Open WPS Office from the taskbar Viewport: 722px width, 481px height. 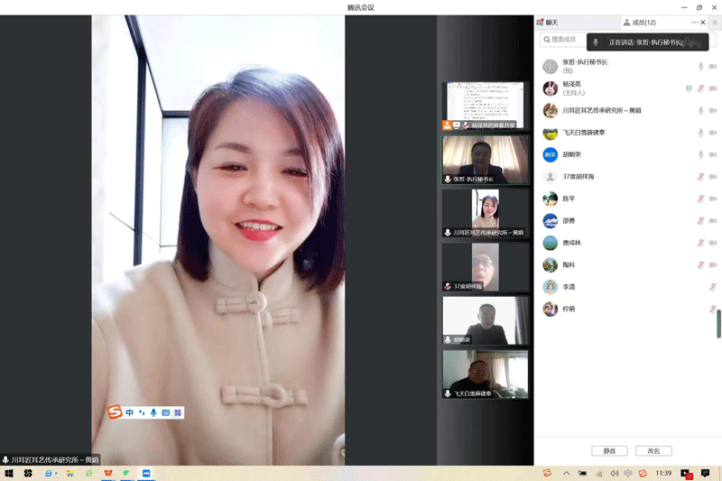tap(108, 473)
